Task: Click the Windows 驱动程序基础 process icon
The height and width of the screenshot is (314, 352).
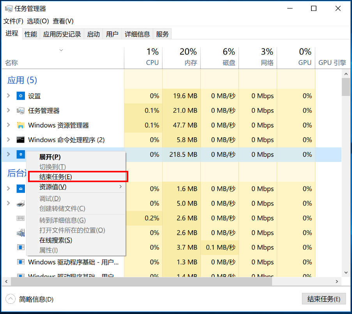Action: point(21,262)
